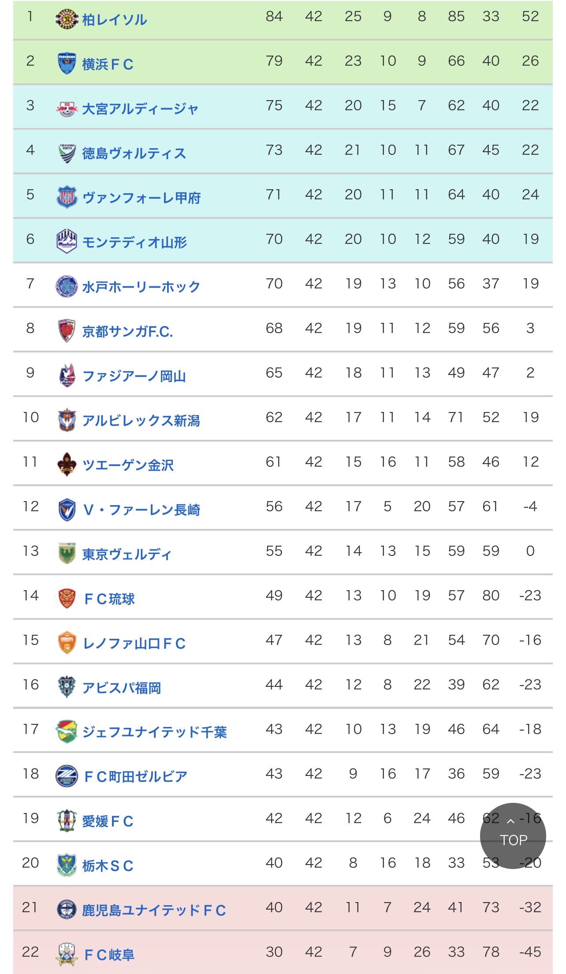Click the Tokushima Vortis crest icon
This screenshot has height=974, width=566.
tap(67, 153)
